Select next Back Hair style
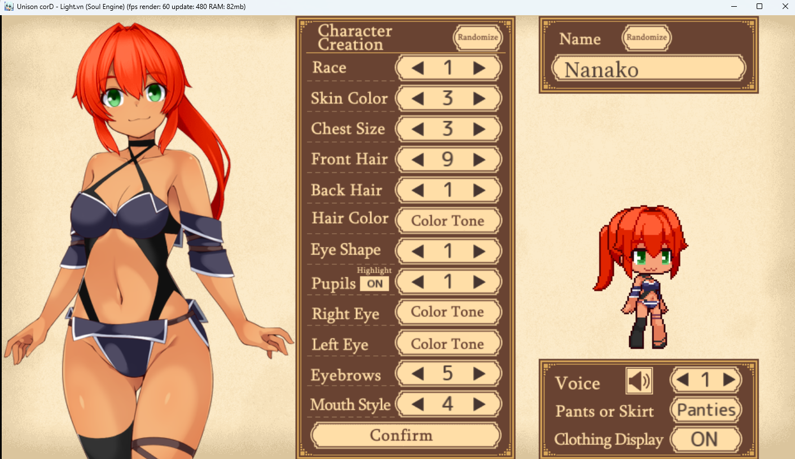This screenshot has height=459, width=795. [479, 190]
